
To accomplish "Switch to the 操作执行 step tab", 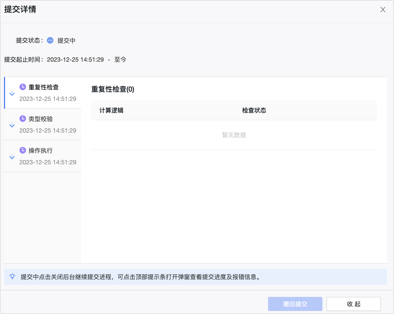I will click(x=43, y=156).
